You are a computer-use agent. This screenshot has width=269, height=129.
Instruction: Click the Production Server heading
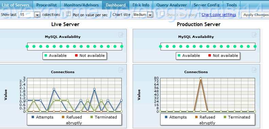[199, 24]
